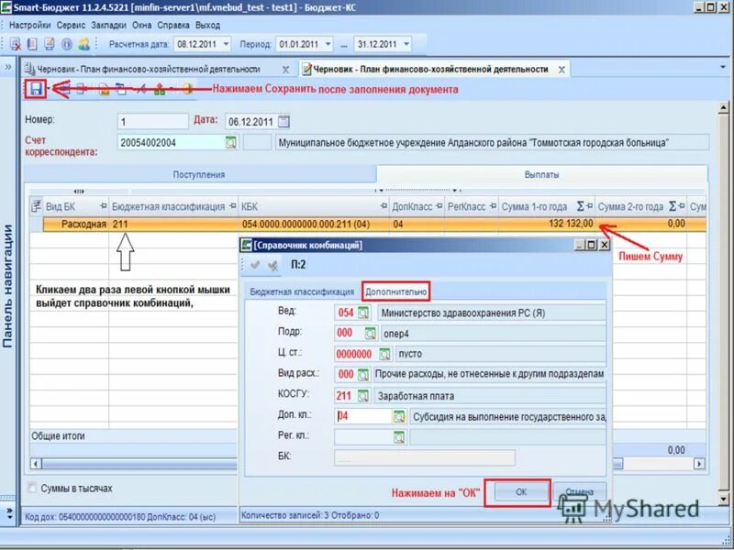Select Дополнительно tab in dialog

click(x=396, y=291)
